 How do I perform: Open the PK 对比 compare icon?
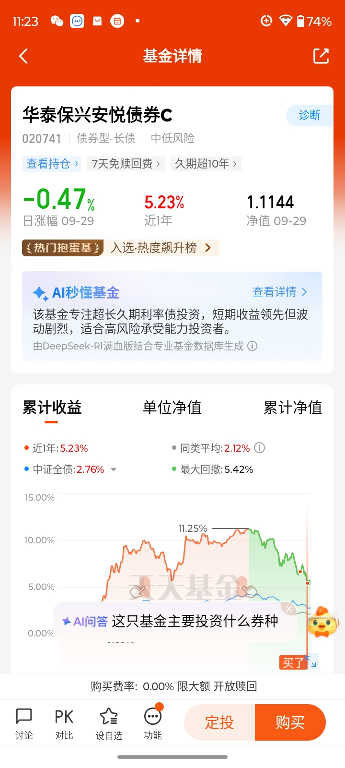pyautogui.click(x=64, y=723)
